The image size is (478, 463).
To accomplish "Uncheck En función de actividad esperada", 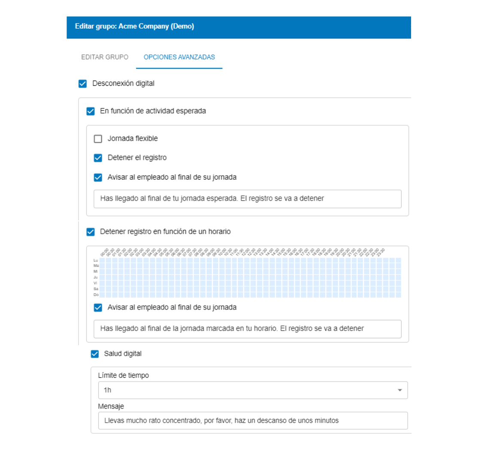I will click(x=91, y=111).
